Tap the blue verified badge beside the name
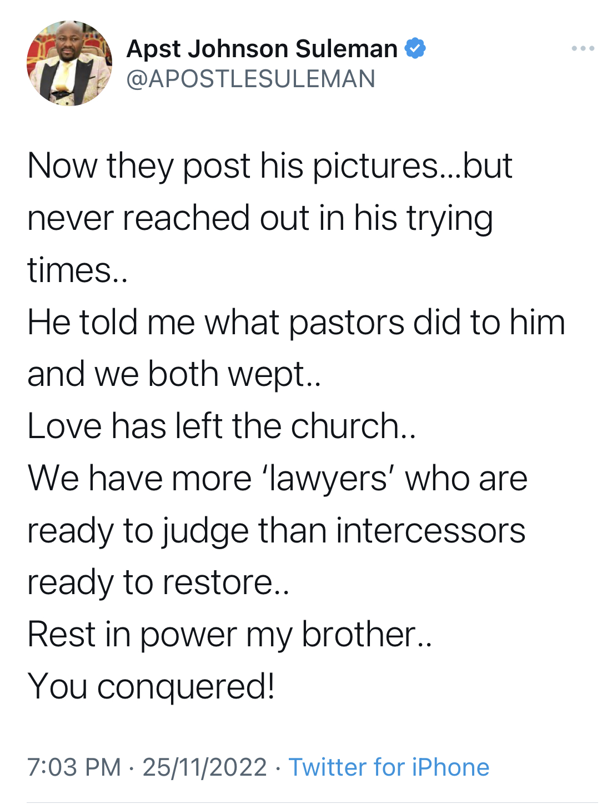 (x=415, y=48)
